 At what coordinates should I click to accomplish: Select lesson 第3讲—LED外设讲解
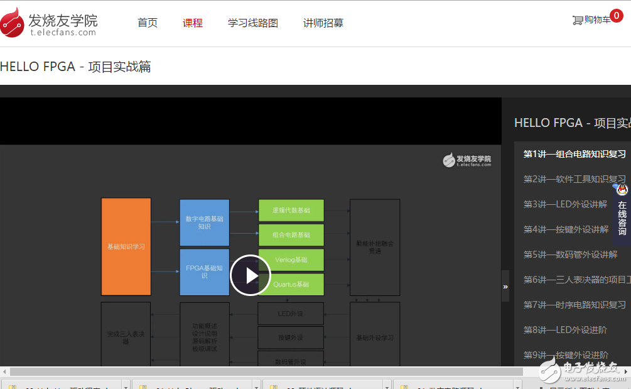pyautogui.click(x=565, y=204)
